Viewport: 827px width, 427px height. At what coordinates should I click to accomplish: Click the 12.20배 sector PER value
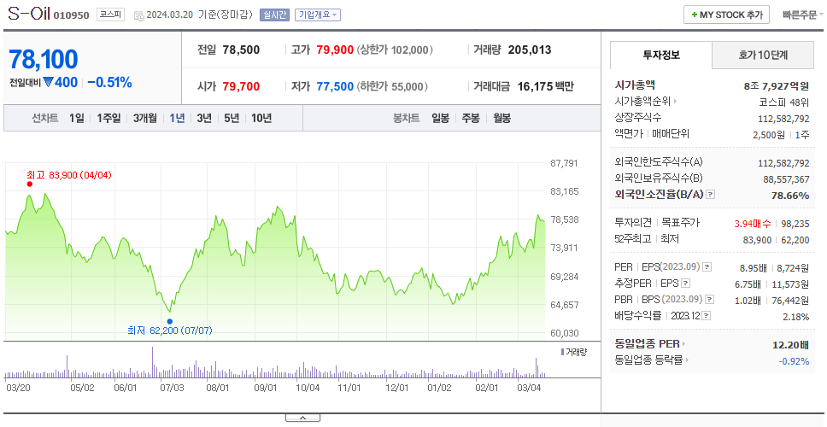pos(790,345)
